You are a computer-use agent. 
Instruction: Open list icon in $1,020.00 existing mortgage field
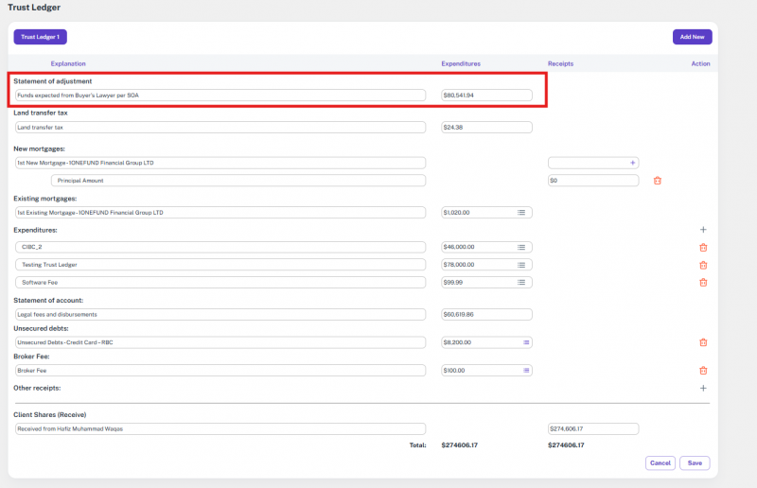(x=521, y=213)
